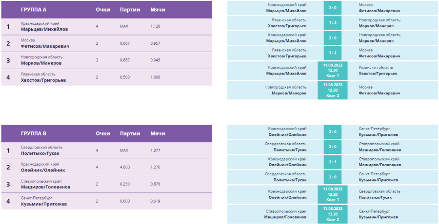The height and width of the screenshot is (224, 439).
Task: Open Марьцев/Михайлов in Group A standings
Action: 44,29
